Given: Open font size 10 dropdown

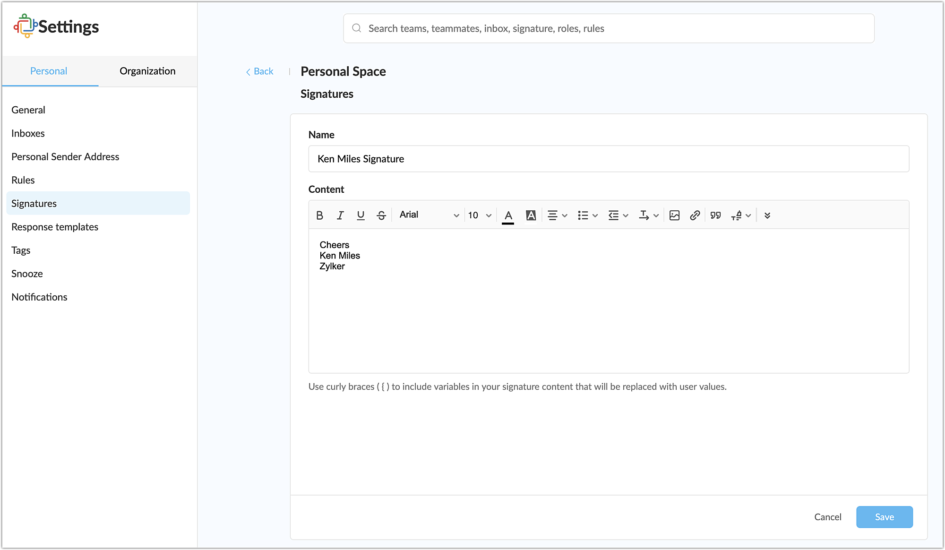Looking at the screenshot, I should coord(480,215).
